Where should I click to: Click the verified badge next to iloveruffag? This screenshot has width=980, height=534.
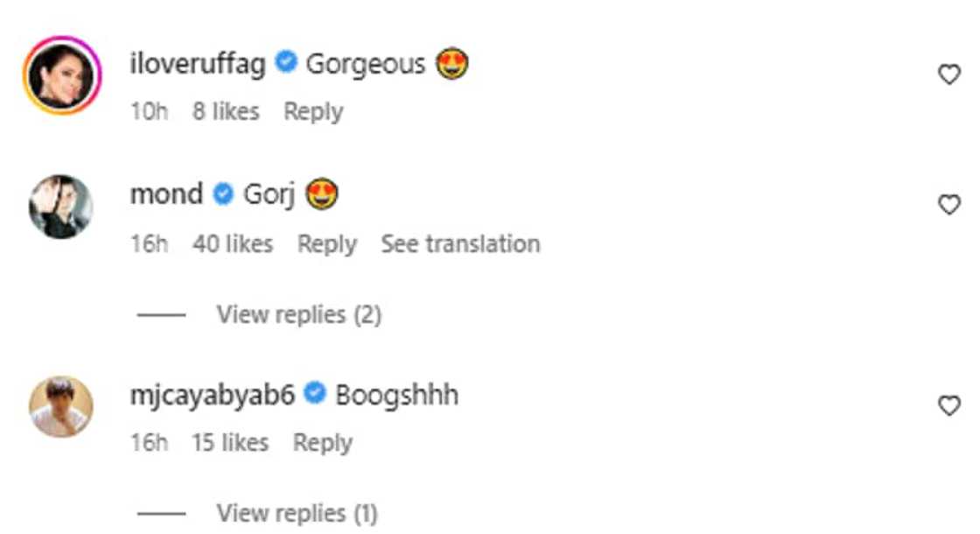tap(285, 64)
